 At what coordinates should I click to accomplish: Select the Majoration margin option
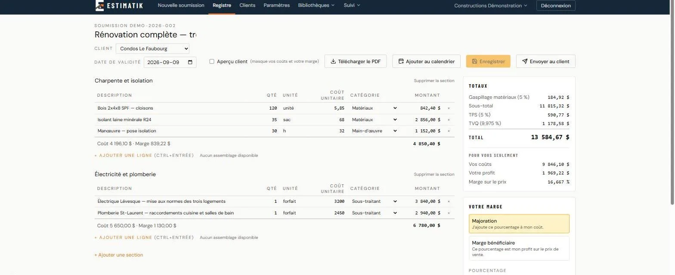click(x=519, y=224)
